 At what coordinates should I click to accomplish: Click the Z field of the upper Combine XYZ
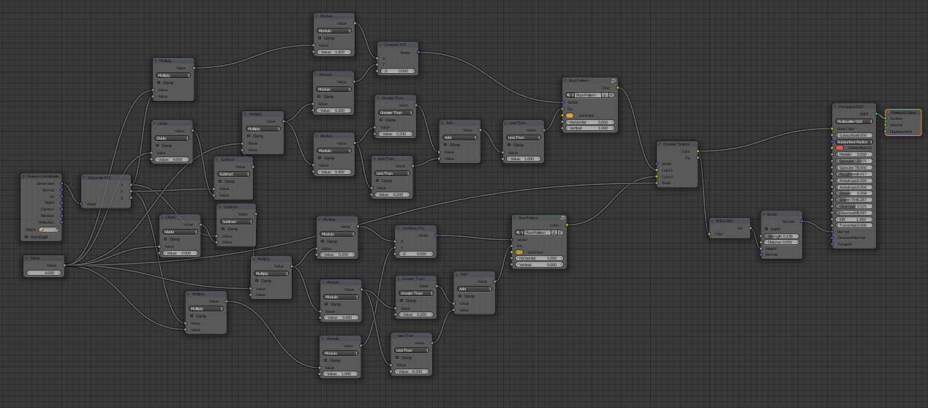tap(399, 71)
